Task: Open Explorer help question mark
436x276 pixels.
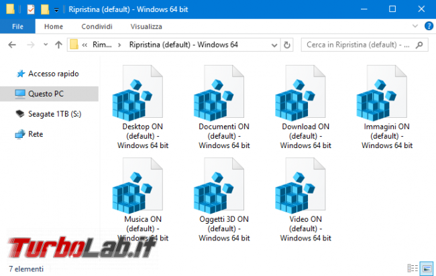Action: pos(429,26)
